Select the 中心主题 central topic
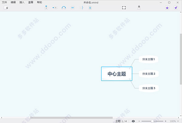The image size is (182, 123). tap(117, 74)
